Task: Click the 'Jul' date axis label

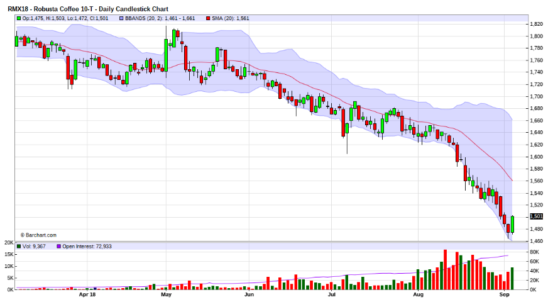Action: 331,294
